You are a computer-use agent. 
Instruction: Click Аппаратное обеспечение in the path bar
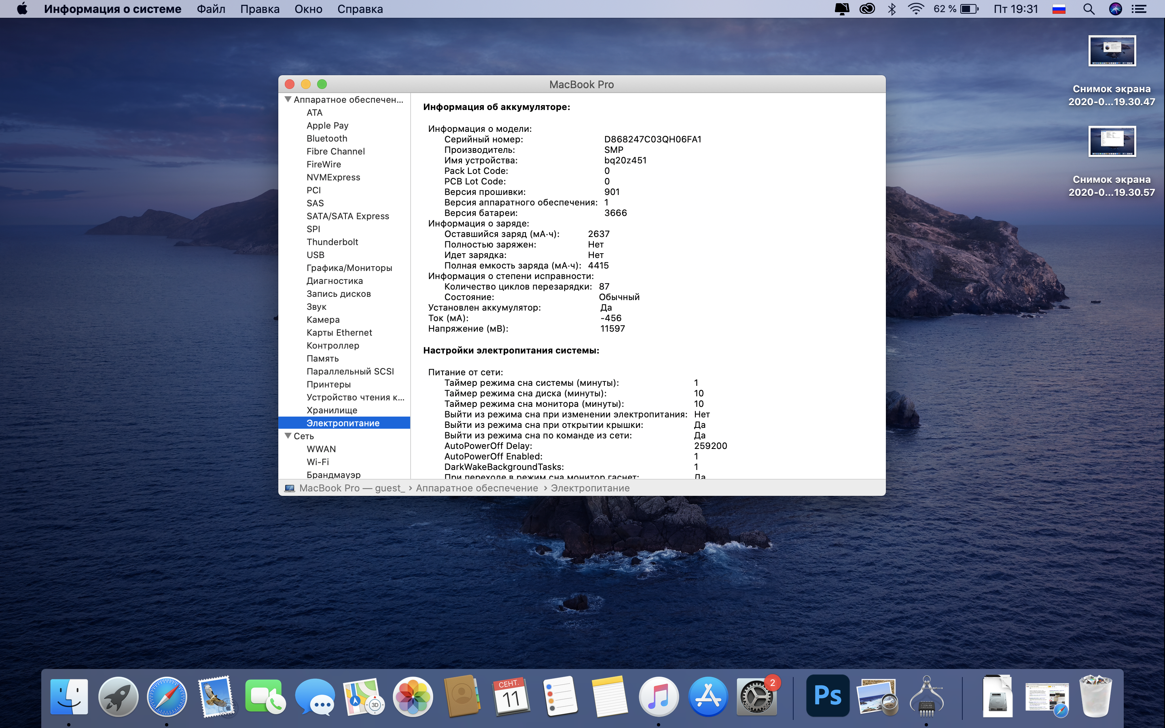(477, 488)
